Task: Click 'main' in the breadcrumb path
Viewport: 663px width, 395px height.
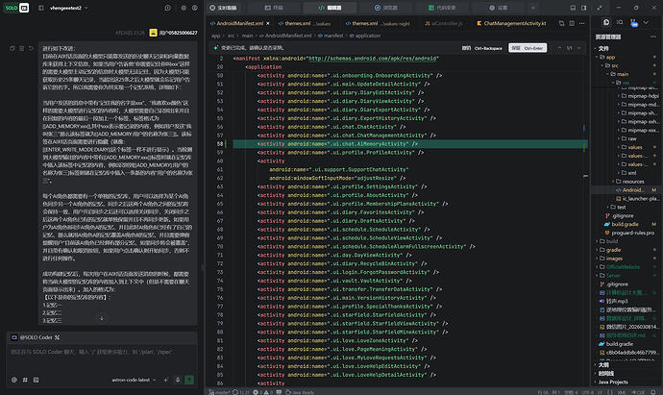Action: click(247, 36)
